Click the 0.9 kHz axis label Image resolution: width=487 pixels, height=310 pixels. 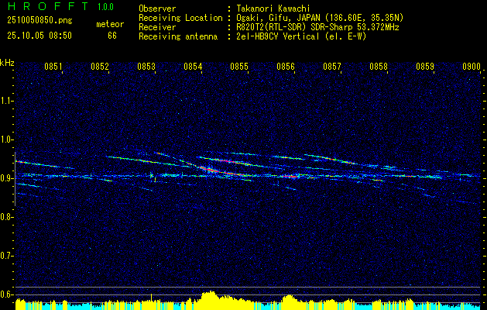(6, 178)
